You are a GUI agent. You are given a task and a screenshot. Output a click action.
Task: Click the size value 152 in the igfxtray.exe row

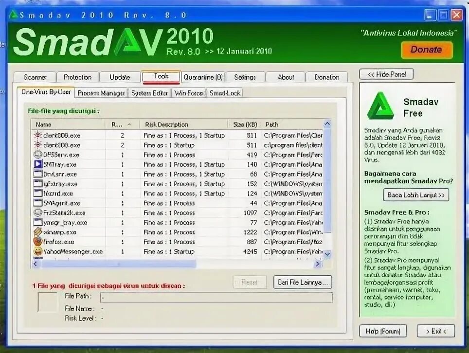point(252,184)
